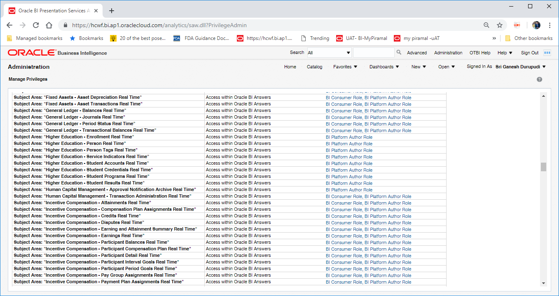The image size is (559, 296).
Task: Expand the Dashboards dropdown
Action: pos(384,66)
